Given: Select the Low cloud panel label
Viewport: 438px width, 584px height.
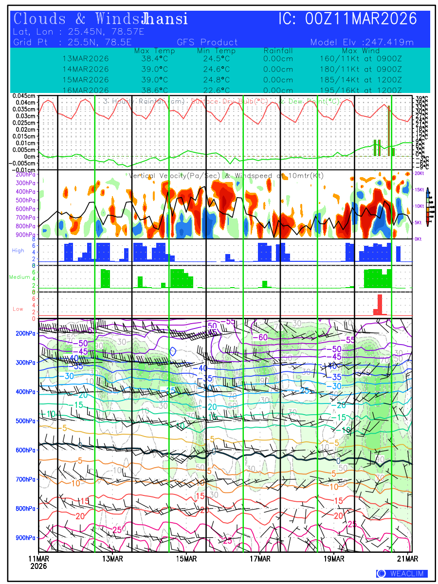Looking at the screenshot, I should (18, 309).
